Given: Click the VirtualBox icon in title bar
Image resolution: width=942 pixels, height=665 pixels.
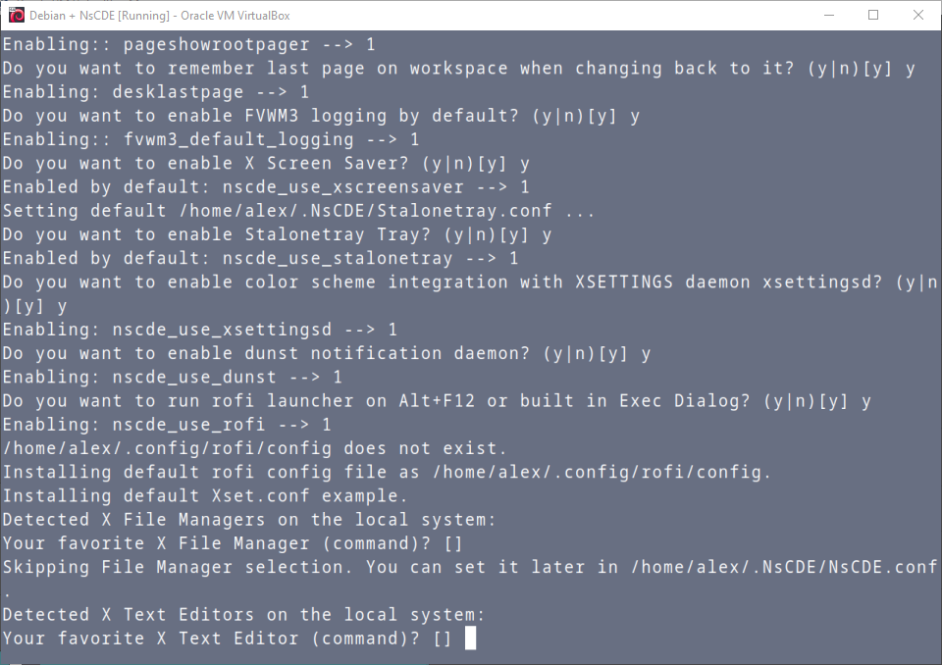Looking at the screenshot, I should tap(15, 15).
